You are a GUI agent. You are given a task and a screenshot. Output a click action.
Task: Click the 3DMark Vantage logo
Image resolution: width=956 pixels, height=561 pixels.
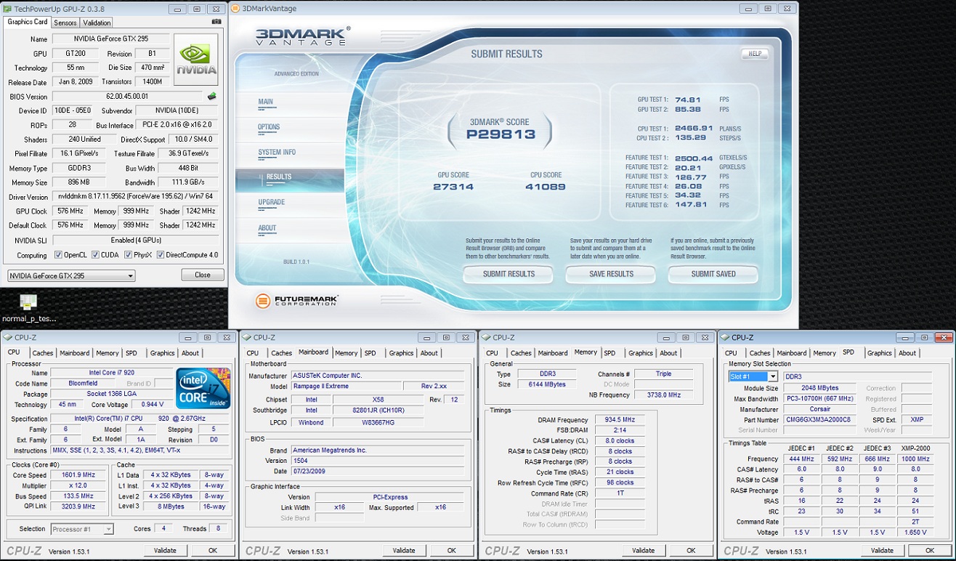pos(302,37)
